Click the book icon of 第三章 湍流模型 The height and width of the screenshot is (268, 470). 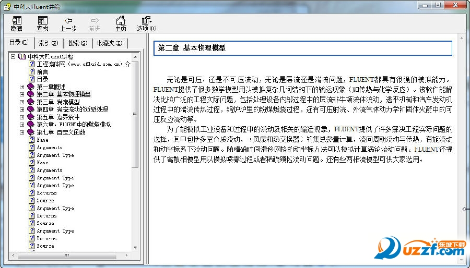[x=31, y=102]
